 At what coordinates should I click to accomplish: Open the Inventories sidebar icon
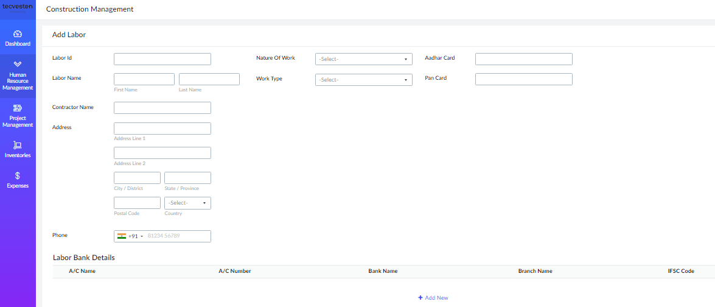click(18, 145)
